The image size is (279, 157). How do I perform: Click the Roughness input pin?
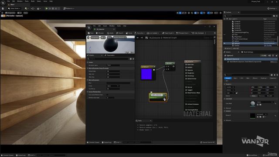[186, 73]
